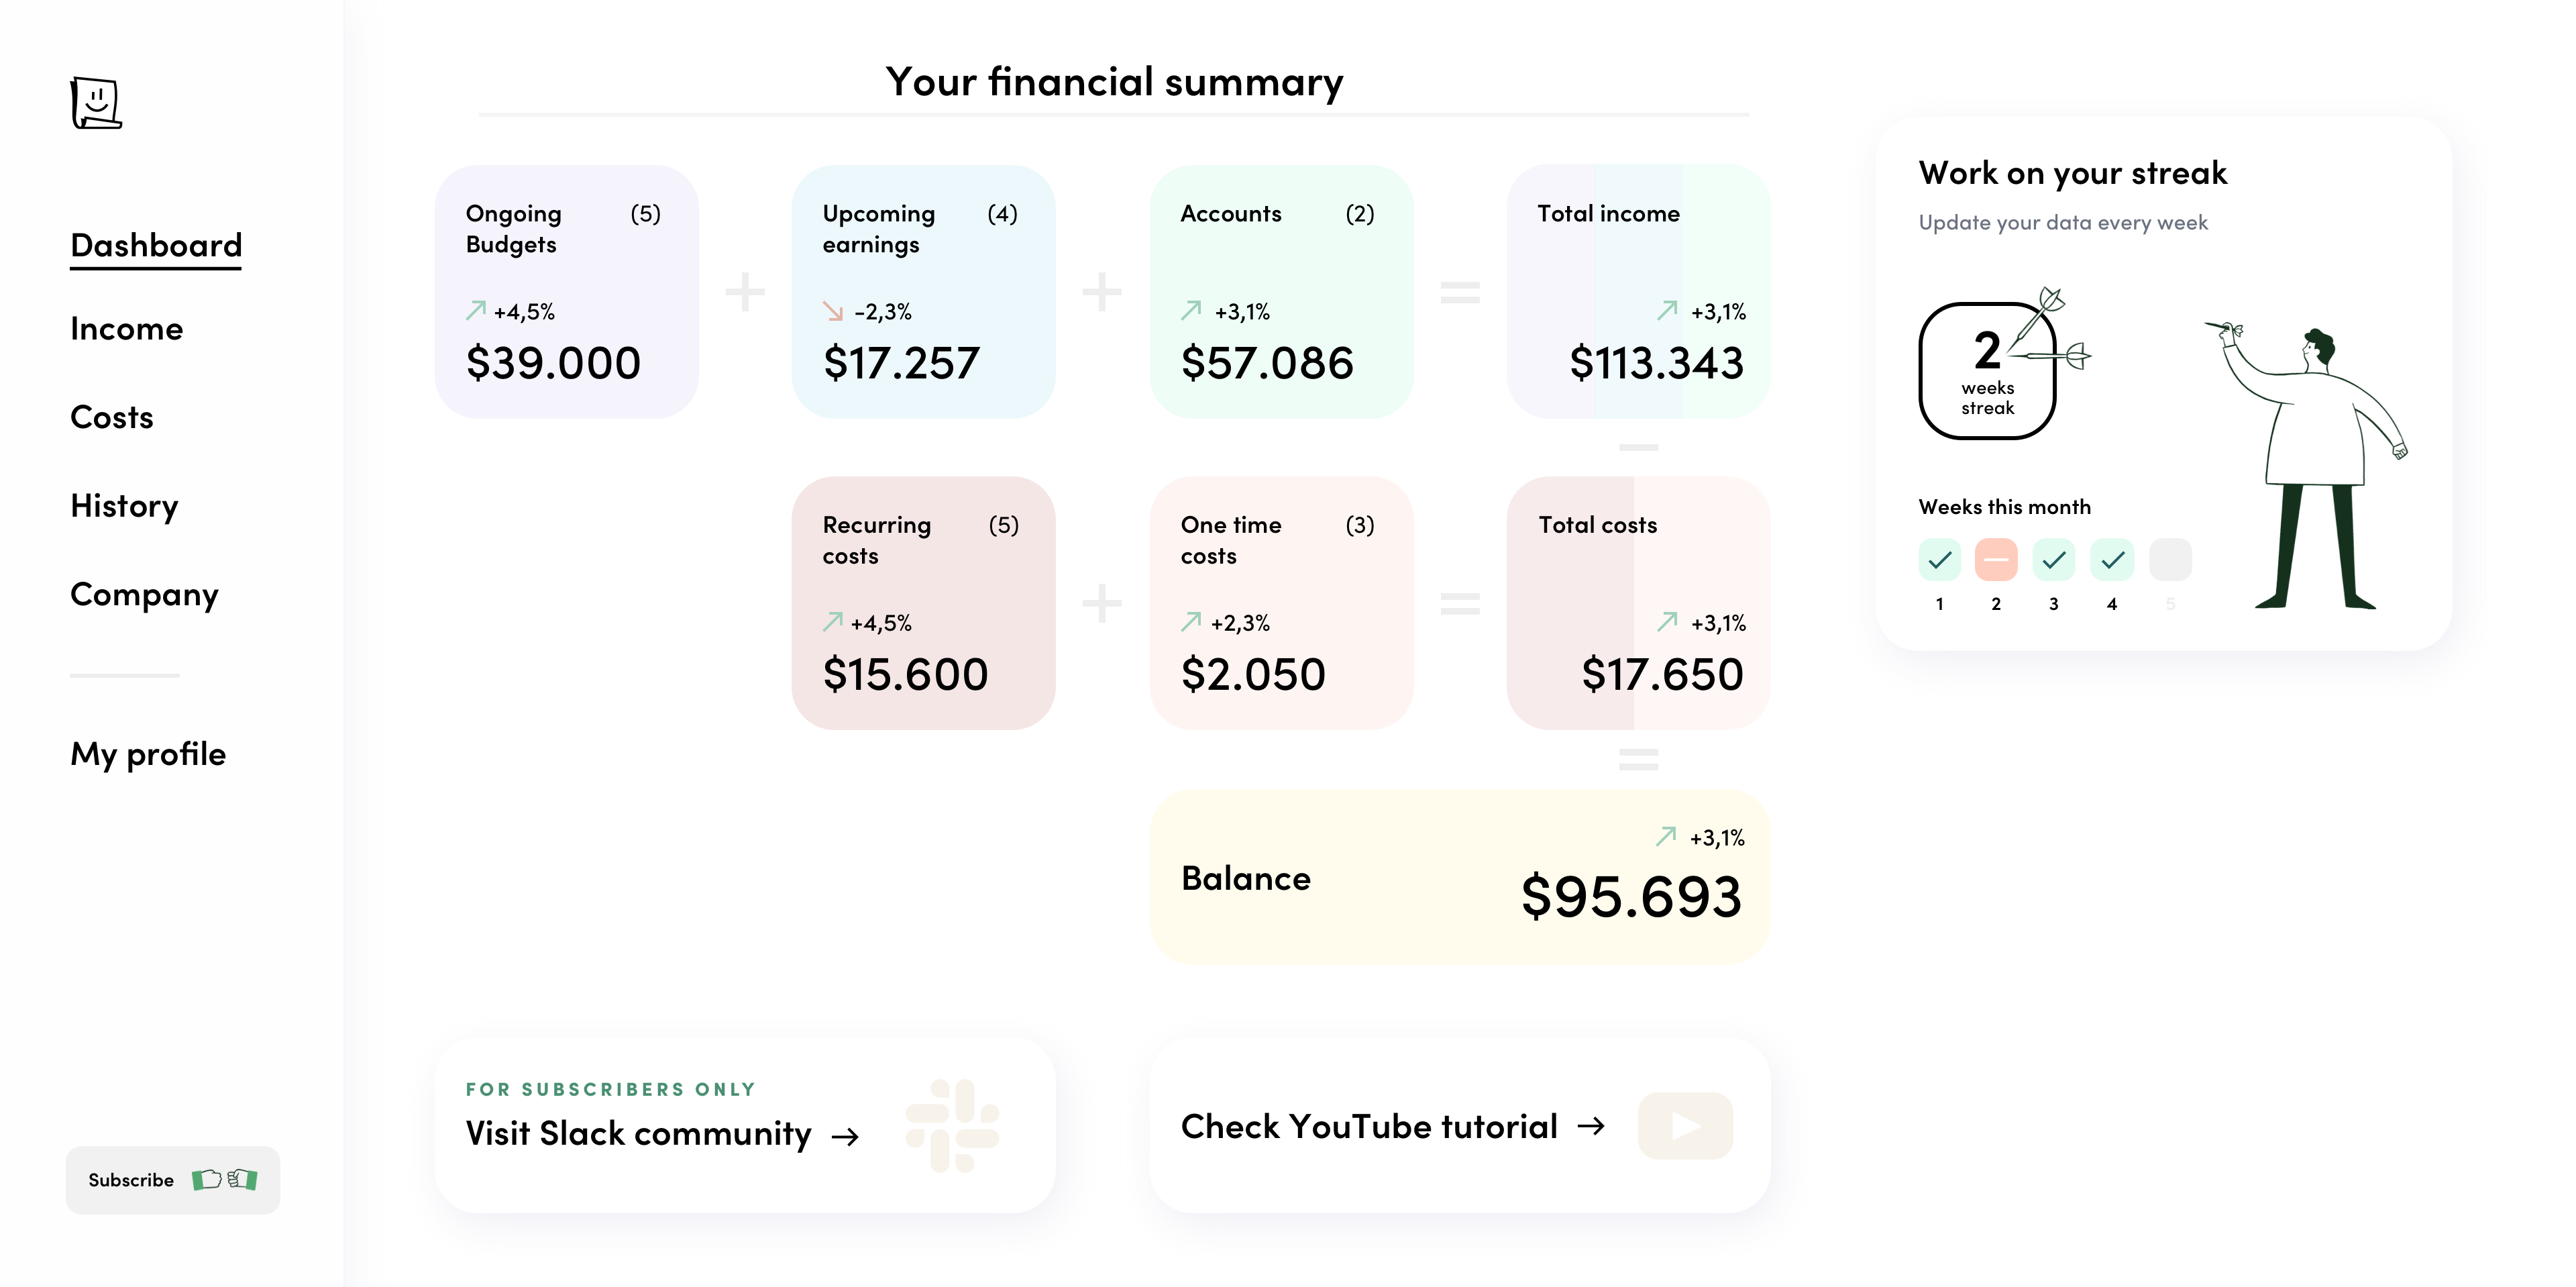Viewport: 2576px width, 1287px height.
Task: Click the smiley receipt app logo
Action: coord(96,103)
